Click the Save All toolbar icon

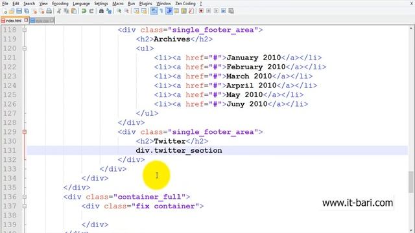click(27, 11)
